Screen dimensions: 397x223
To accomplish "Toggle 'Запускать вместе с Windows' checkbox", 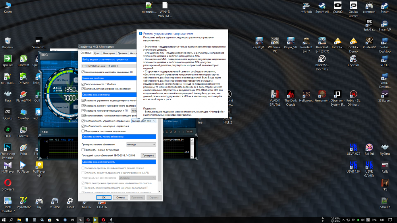I will point(83,84).
